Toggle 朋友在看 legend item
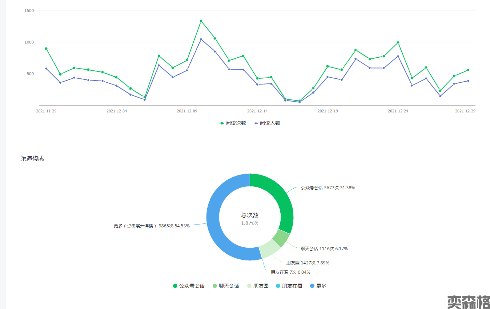 tap(289, 286)
